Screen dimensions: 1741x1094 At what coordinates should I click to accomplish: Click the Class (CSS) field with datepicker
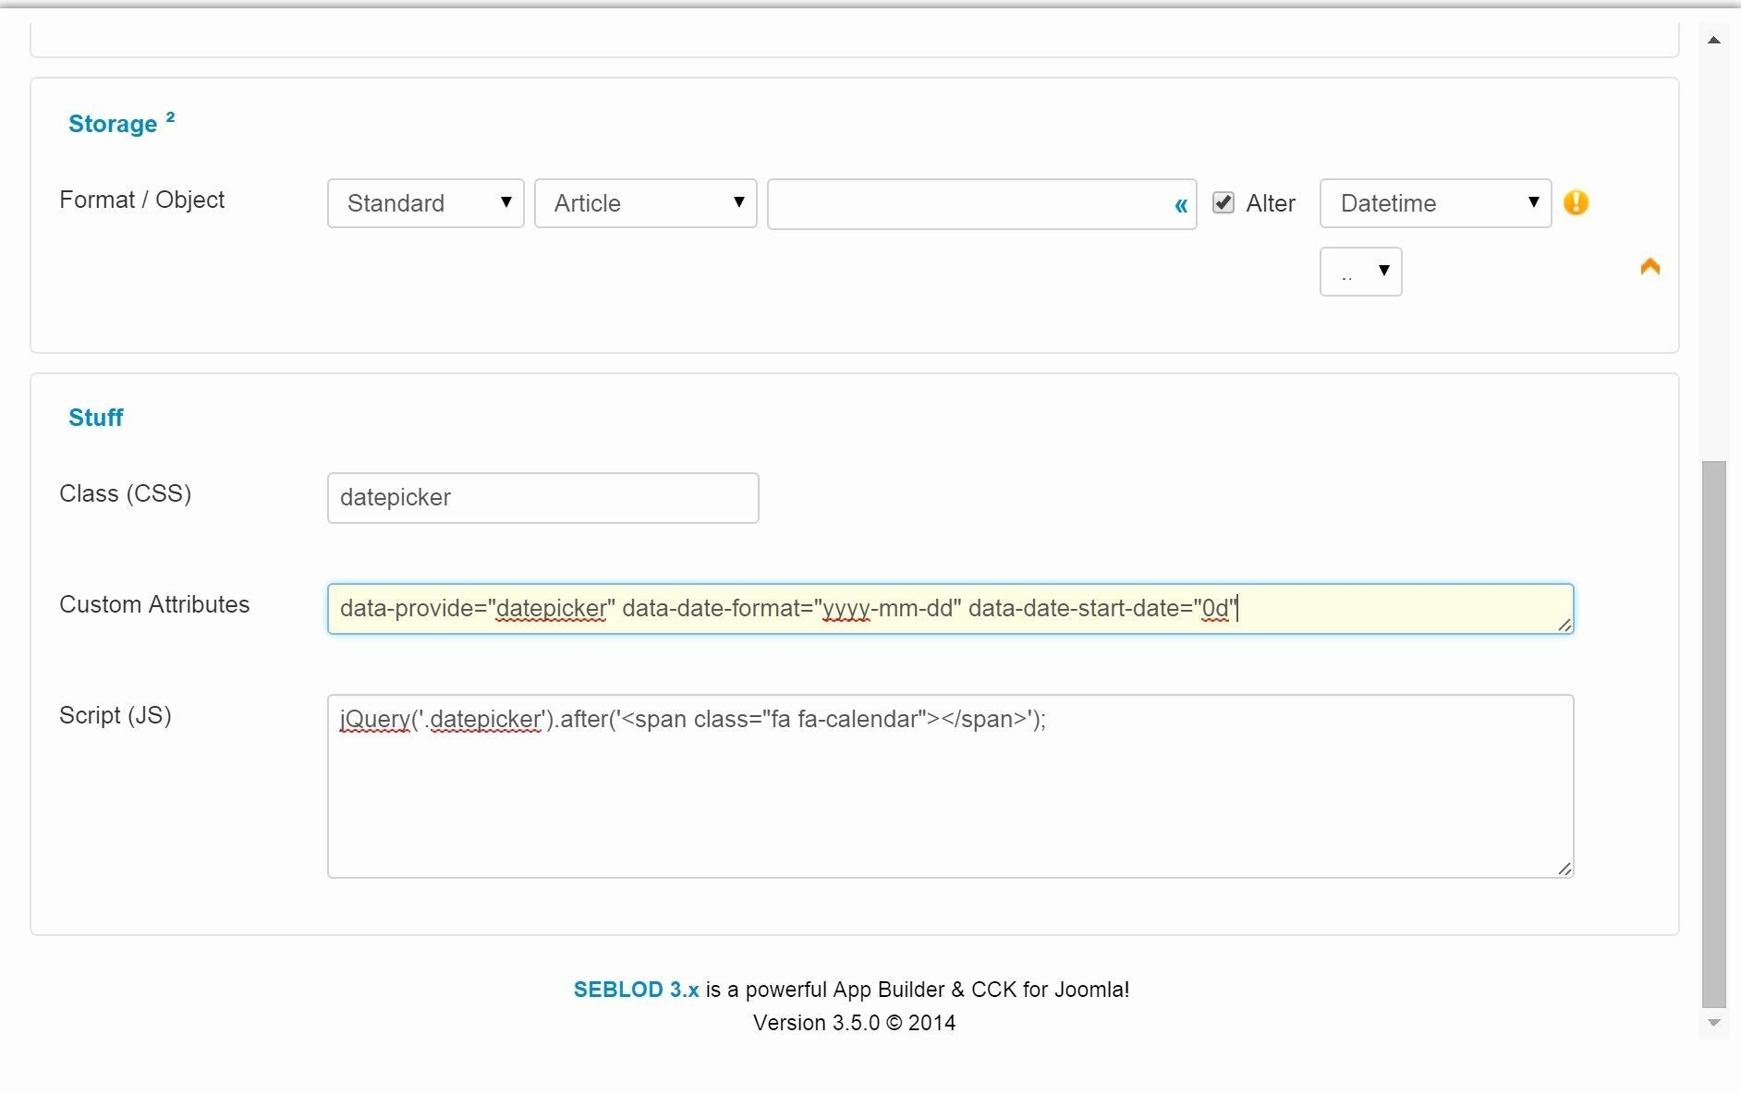click(542, 498)
